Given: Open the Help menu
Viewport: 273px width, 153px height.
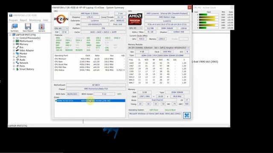Looking at the screenshot, I should click(46, 20).
